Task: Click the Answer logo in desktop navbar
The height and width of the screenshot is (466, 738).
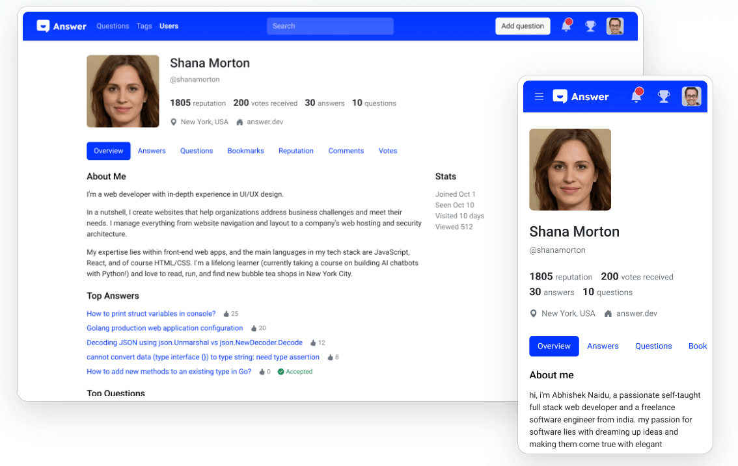Action: [62, 26]
